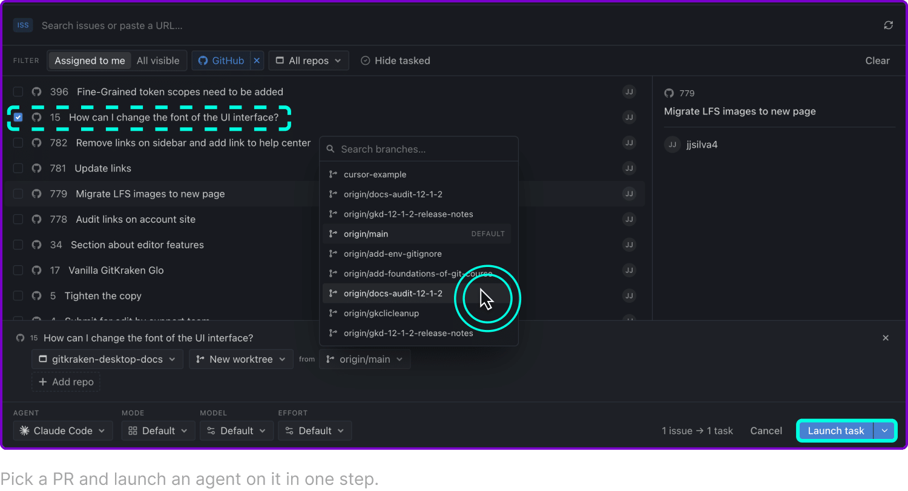The image size is (908, 491).
Task: Click the JJ avatar on Tighten the copy row
Action: pyautogui.click(x=630, y=295)
